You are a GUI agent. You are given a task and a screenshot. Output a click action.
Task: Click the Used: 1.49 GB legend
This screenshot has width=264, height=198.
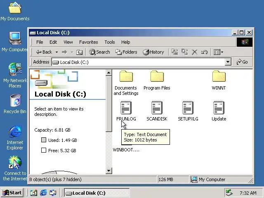[59, 140]
